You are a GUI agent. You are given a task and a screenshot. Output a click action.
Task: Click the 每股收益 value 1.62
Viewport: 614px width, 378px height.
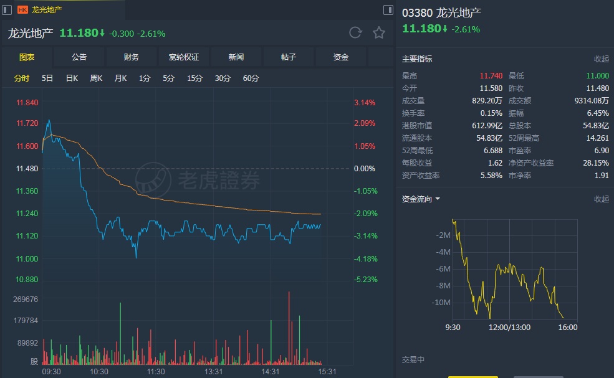(x=496, y=163)
